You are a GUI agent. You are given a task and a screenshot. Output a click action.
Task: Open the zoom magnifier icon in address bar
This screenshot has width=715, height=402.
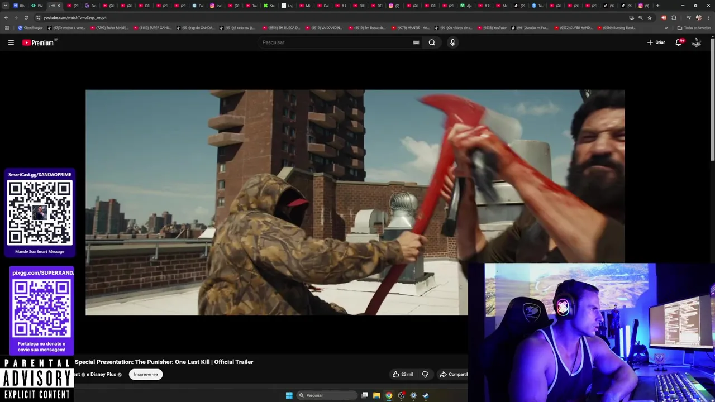[x=640, y=17]
